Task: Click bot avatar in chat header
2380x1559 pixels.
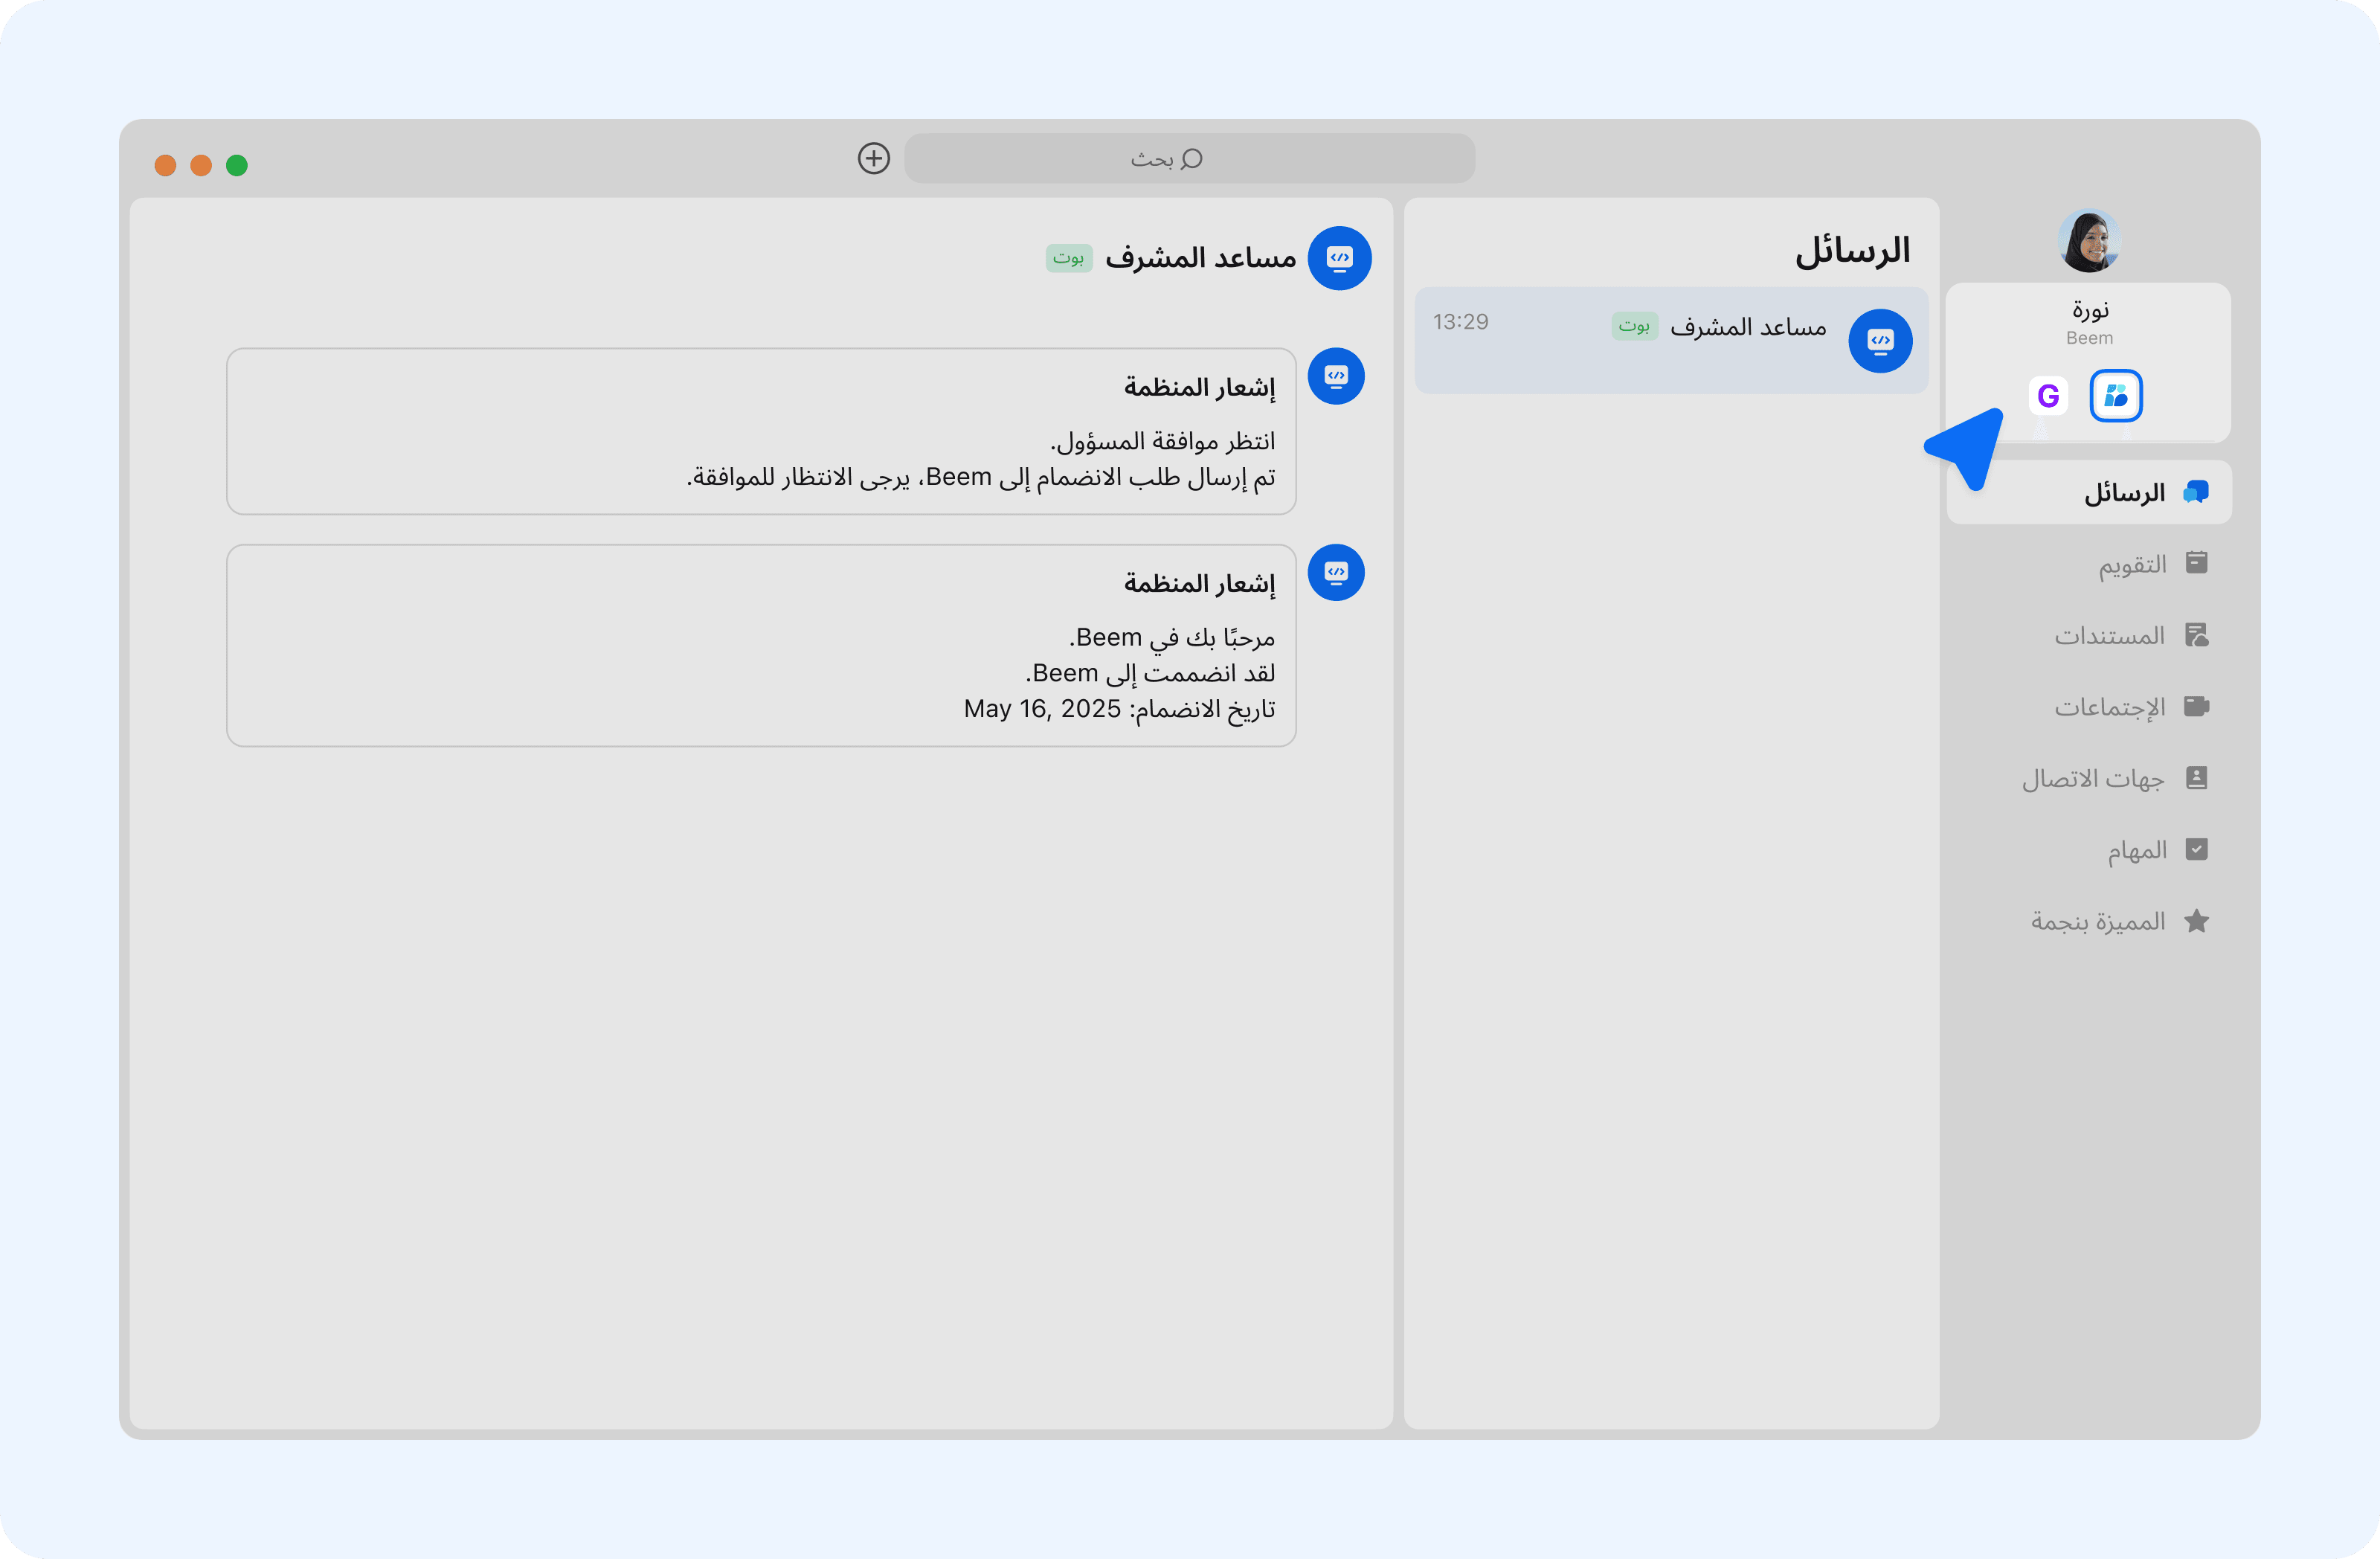Action: coord(1339,258)
